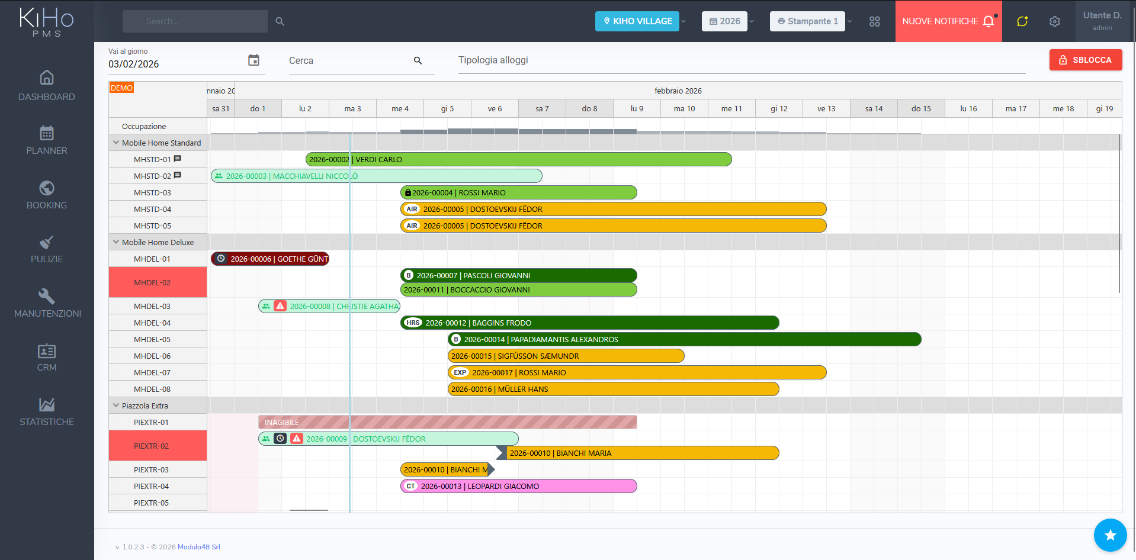Click the magnifier icon beside top search

(x=280, y=21)
